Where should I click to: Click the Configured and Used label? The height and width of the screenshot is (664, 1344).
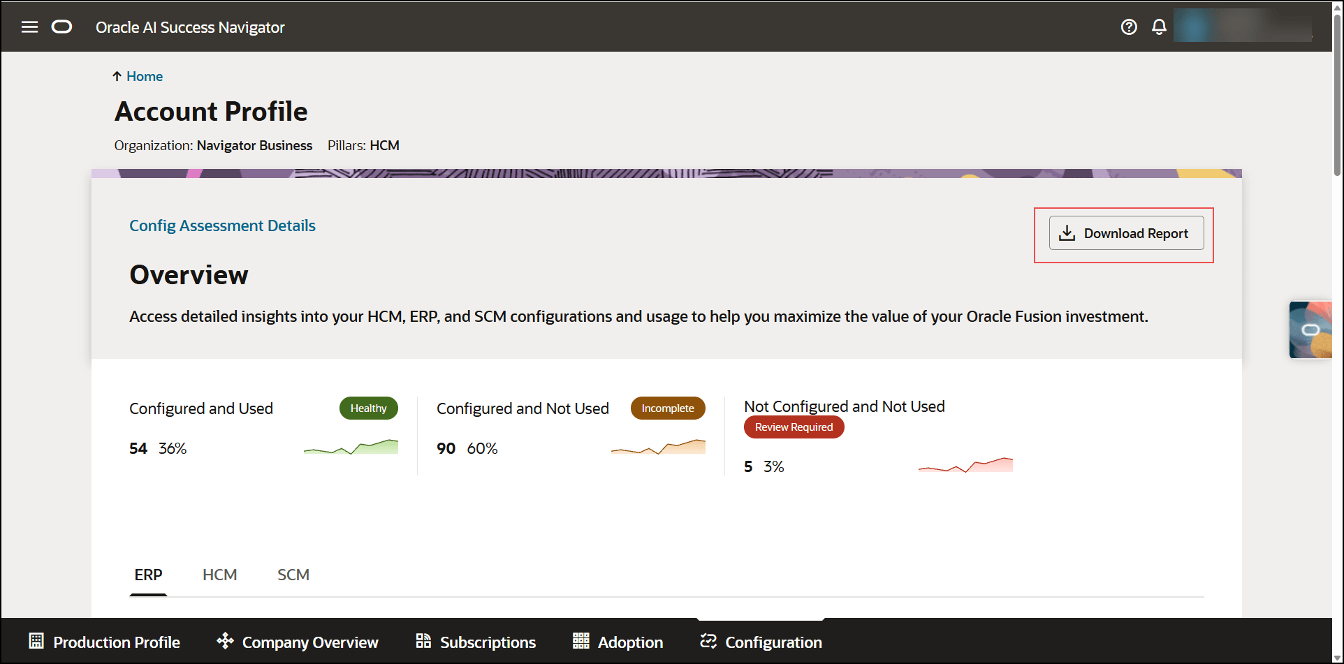coord(201,408)
